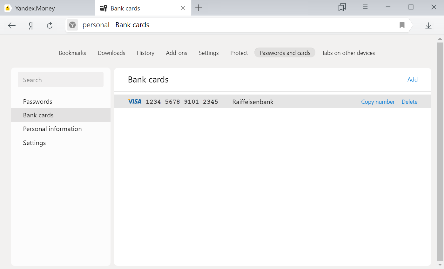Open the top Settings section

209,53
